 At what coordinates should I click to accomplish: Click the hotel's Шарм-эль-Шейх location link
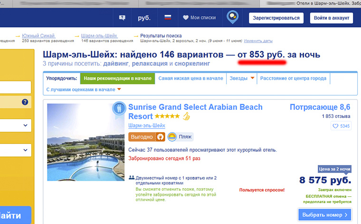[x=147, y=126]
